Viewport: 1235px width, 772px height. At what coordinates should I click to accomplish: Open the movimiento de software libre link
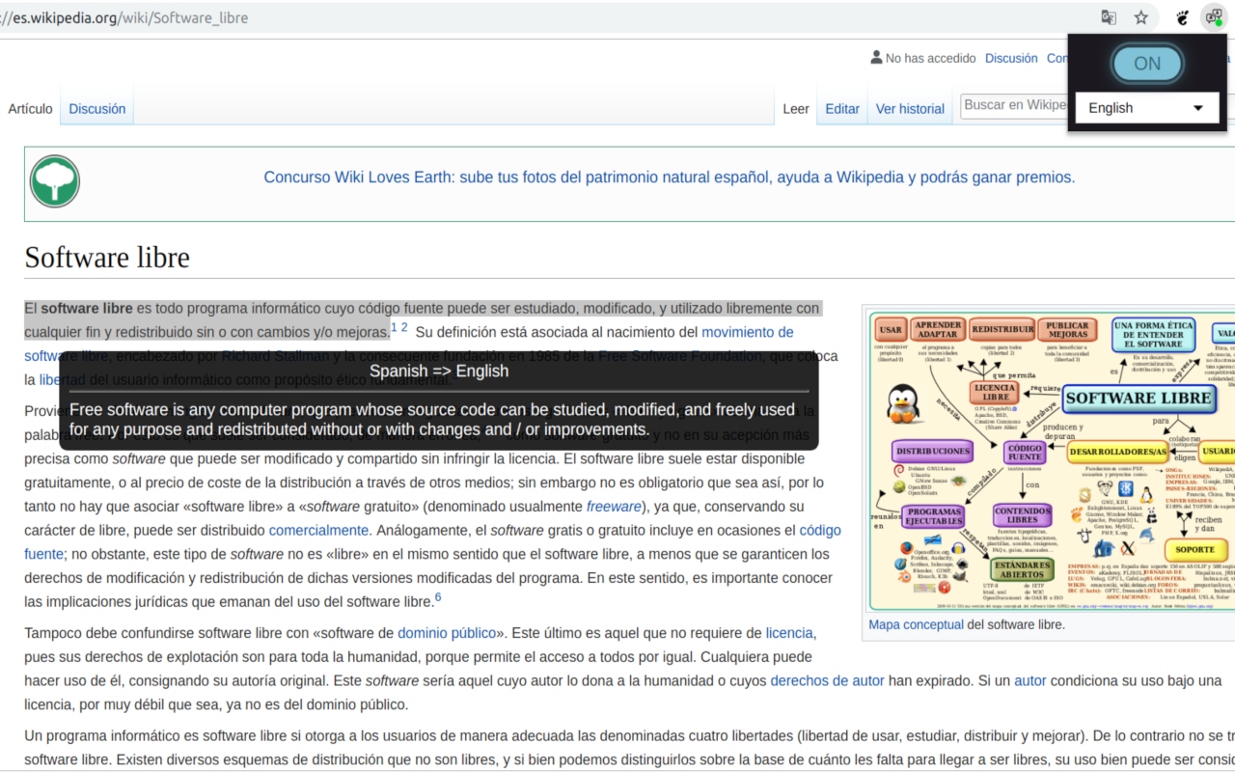coord(748,332)
